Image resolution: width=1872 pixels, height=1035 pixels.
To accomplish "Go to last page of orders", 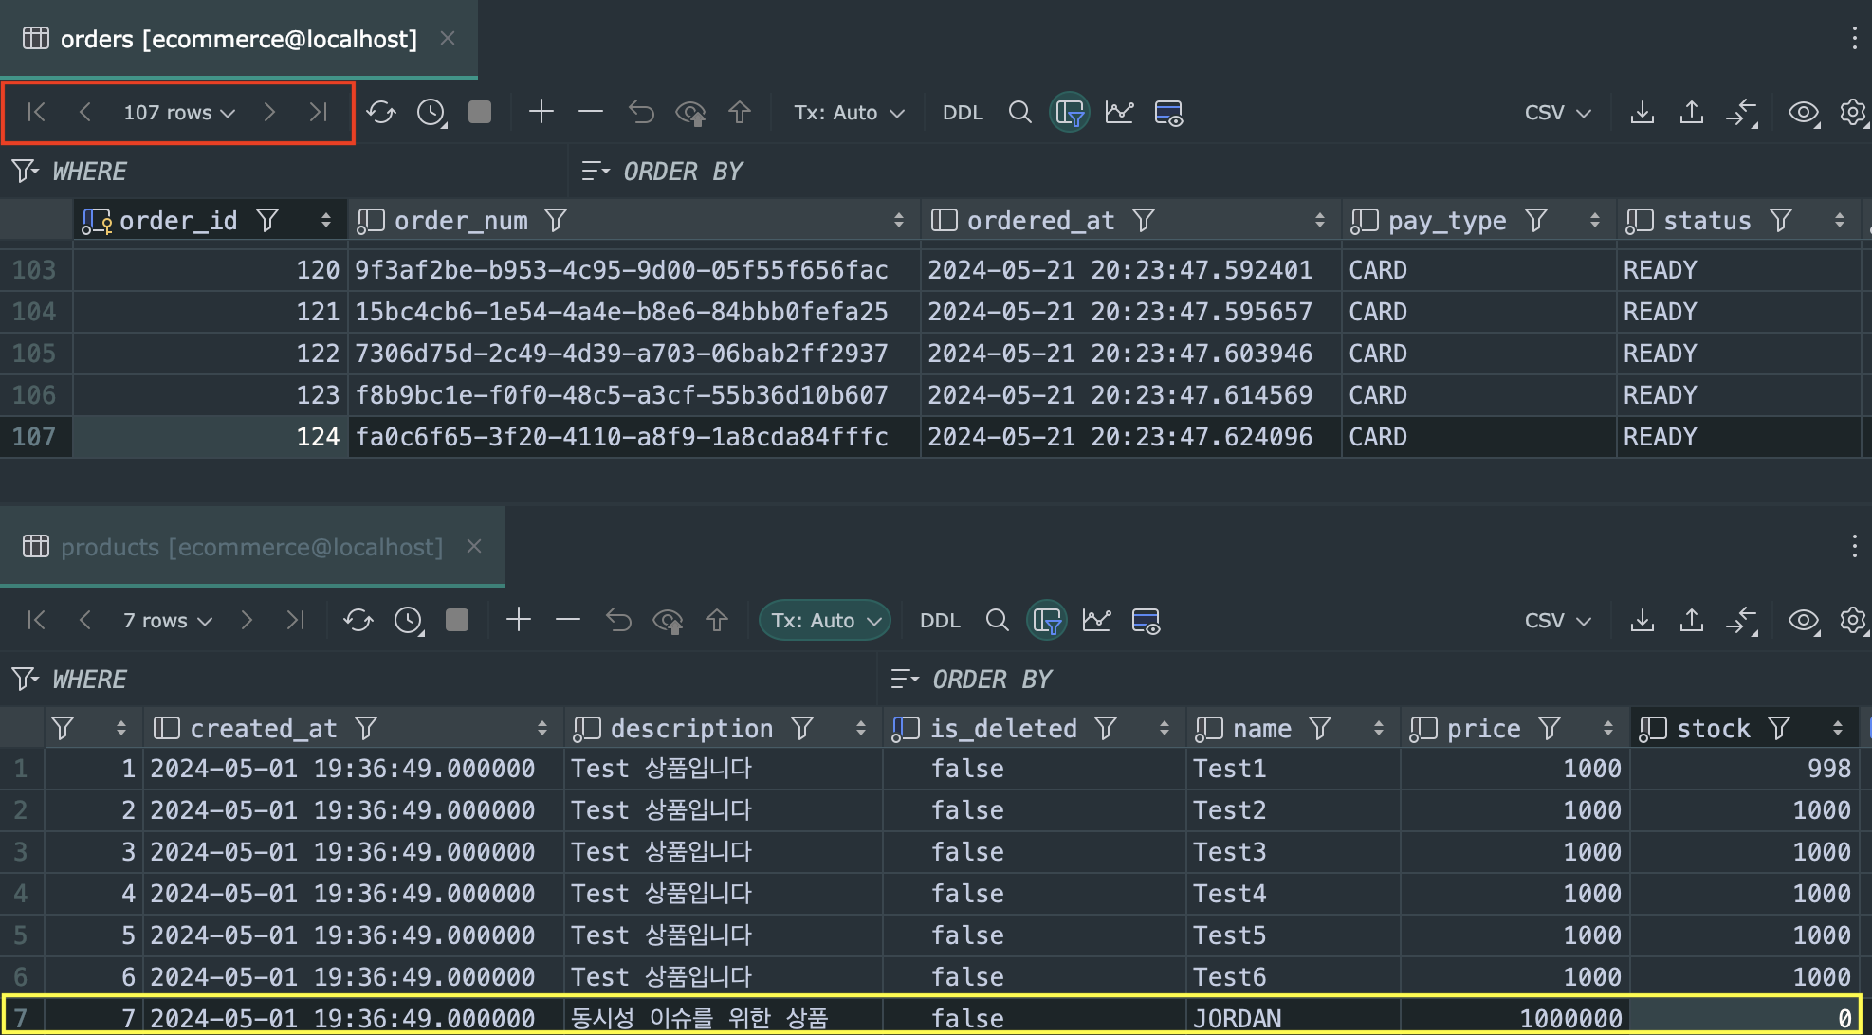I will [319, 113].
